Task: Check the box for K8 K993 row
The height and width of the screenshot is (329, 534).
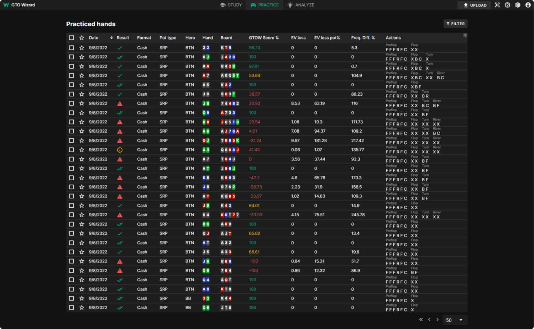Action: click(72, 178)
